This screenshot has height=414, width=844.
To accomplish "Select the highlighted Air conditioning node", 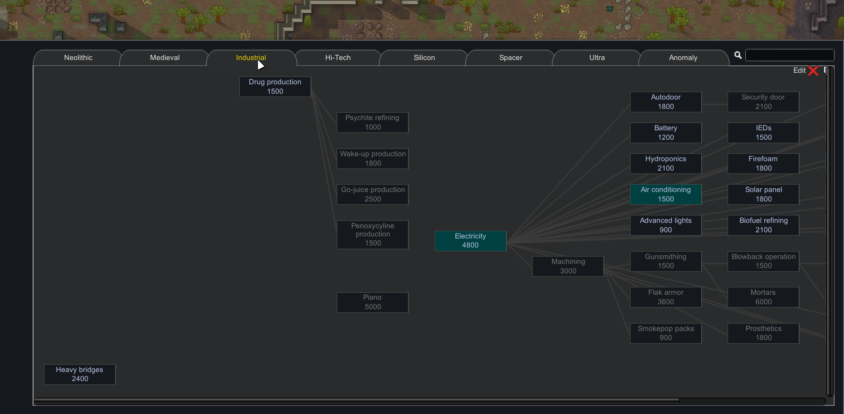I will coord(666,194).
